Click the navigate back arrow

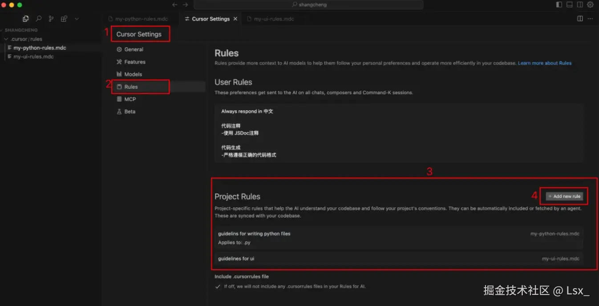pyautogui.click(x=175, y=5)
